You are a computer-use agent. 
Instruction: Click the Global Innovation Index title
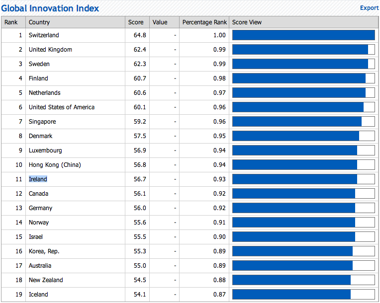coord(50,8)
